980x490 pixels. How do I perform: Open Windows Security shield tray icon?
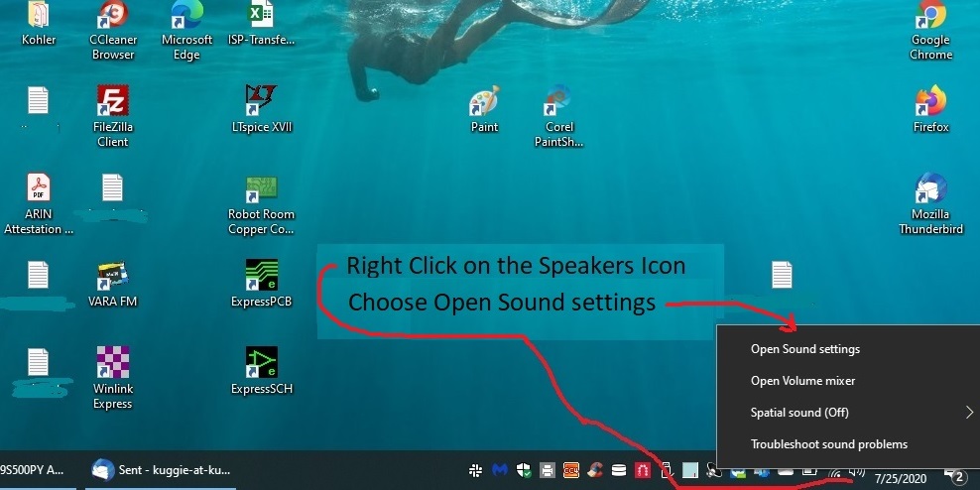click(523, 470)
